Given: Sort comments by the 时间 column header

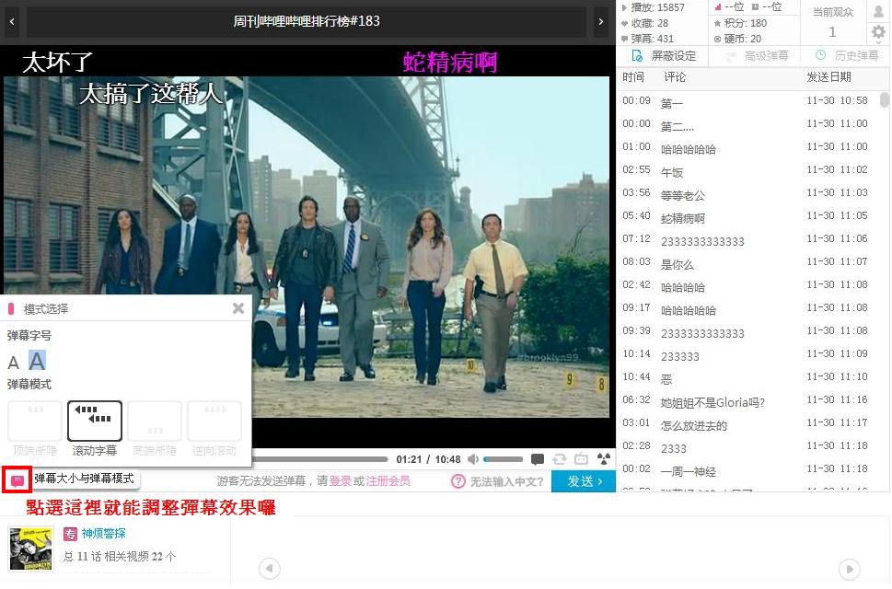Looking at the screenshot, I should (633, 77).
